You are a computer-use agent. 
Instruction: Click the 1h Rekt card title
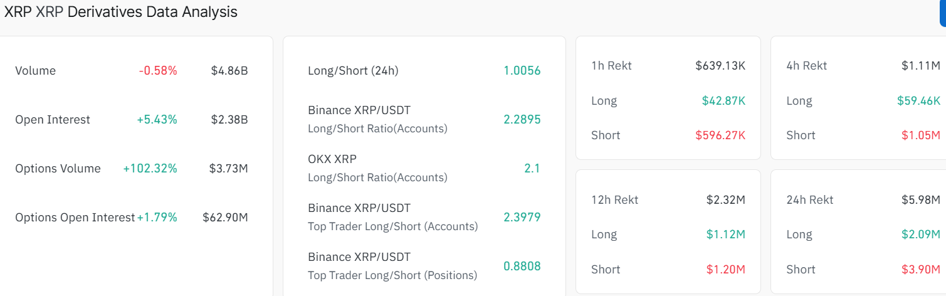(611, 66)
